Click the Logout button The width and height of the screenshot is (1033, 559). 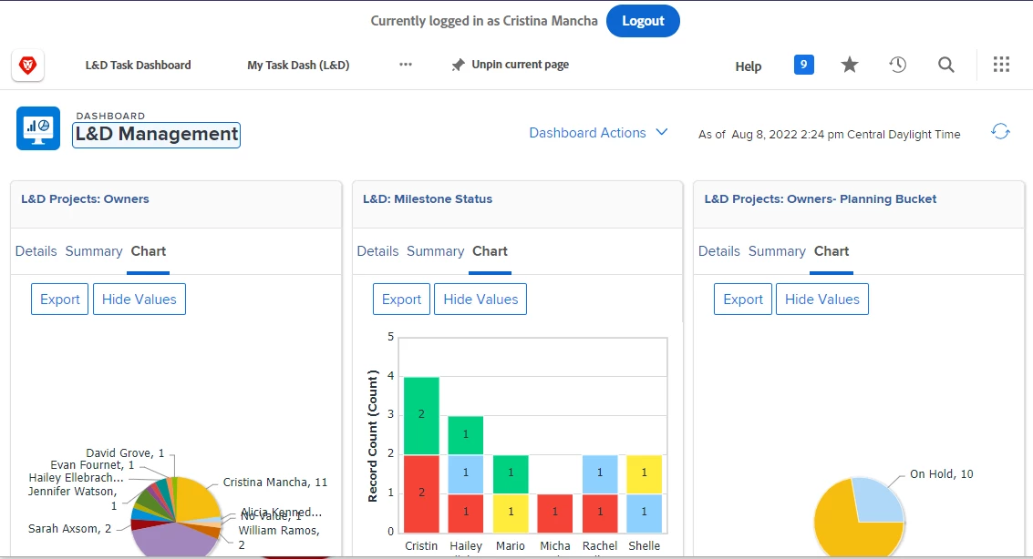[x=643, y=21]
